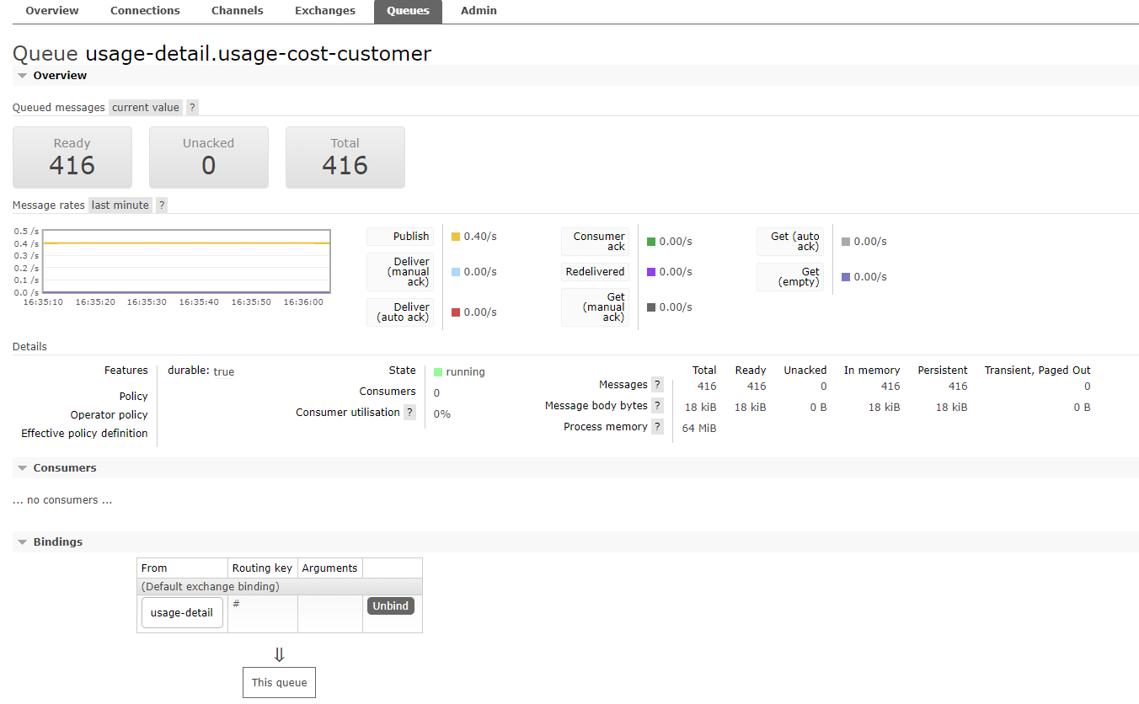Toggle the Consumer ack rate series
The width and height of the screenshot is (1139, 704).
[596, 242]
